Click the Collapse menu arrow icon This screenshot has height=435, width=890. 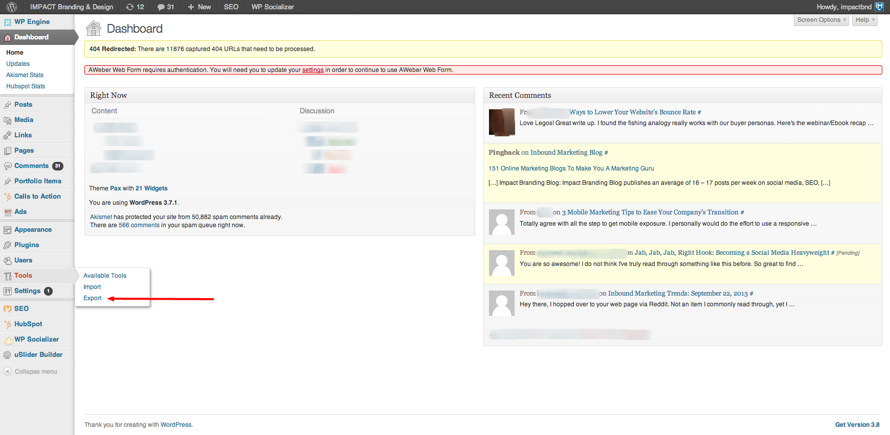(x=7, y=372)
